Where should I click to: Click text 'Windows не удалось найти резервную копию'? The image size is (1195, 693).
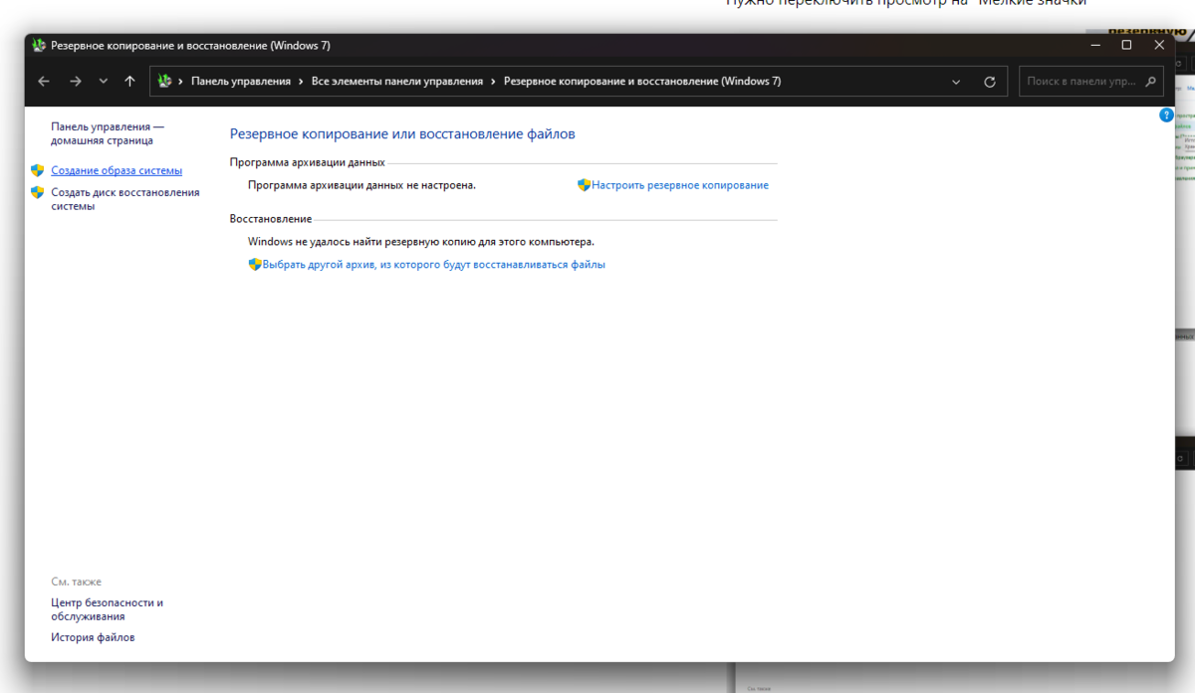coord(420,241)
